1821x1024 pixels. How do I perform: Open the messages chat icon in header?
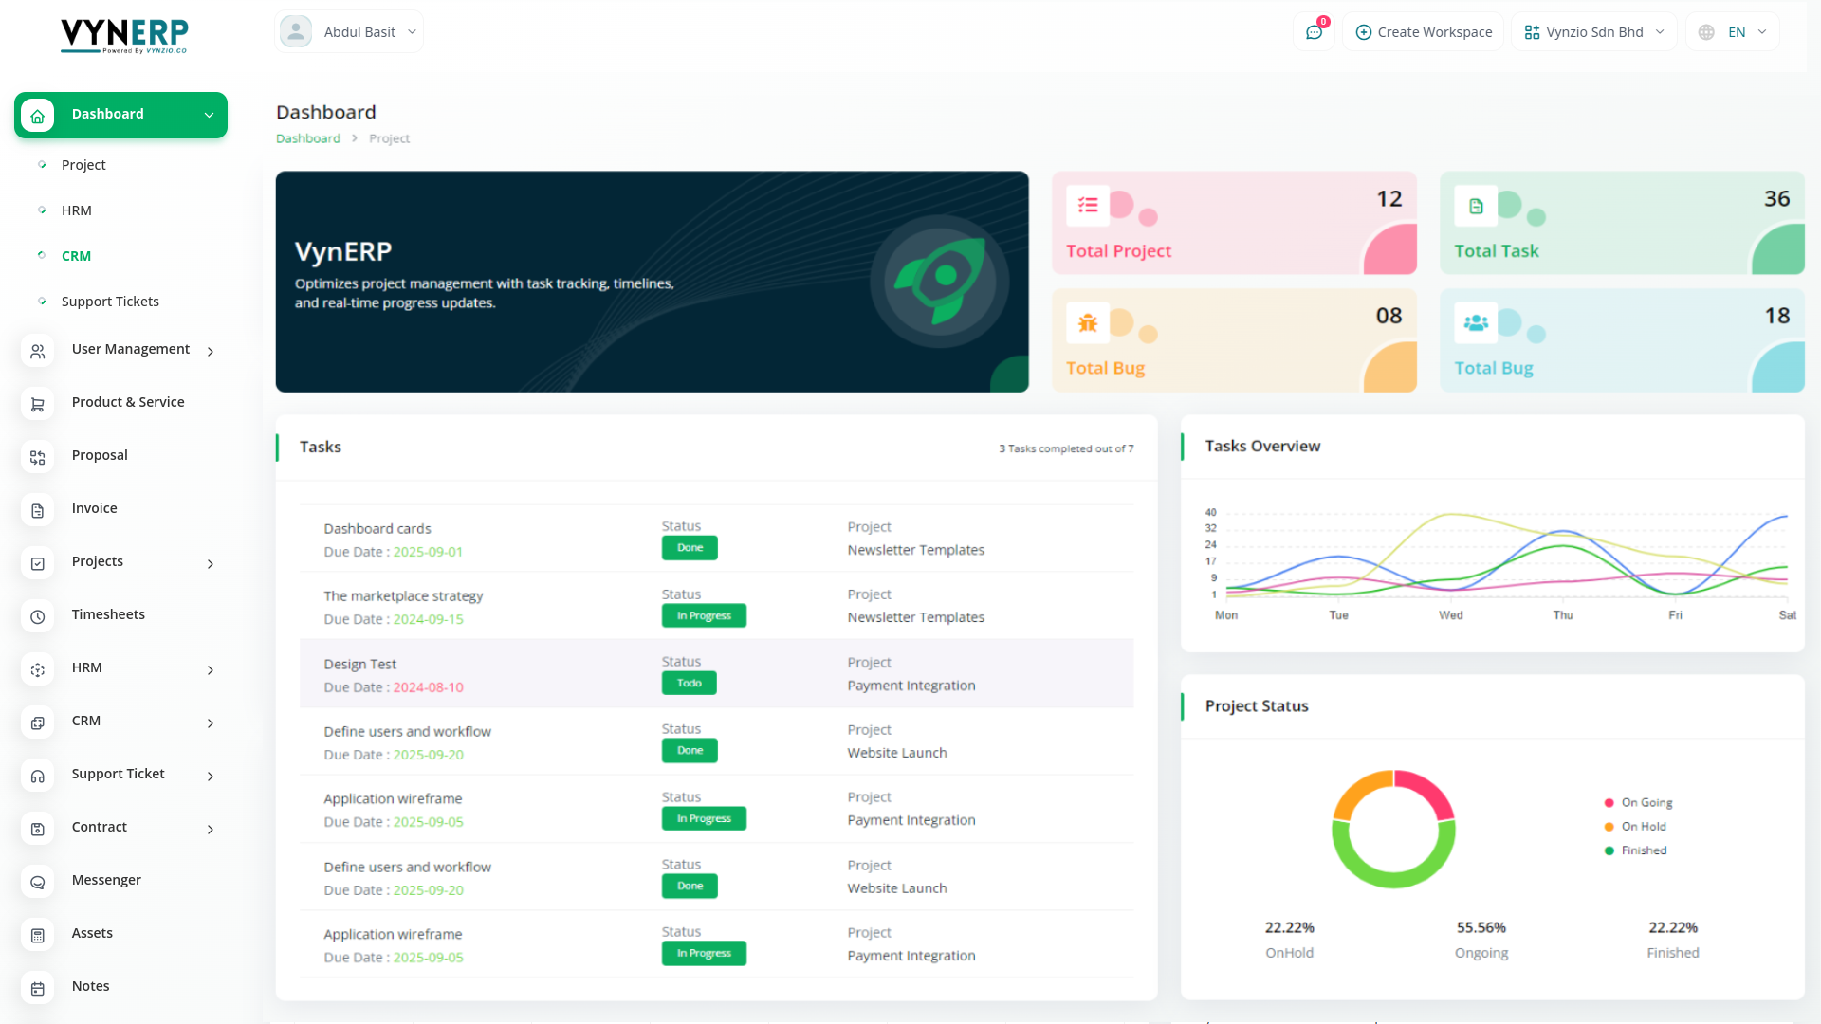tap(1314, 32)
